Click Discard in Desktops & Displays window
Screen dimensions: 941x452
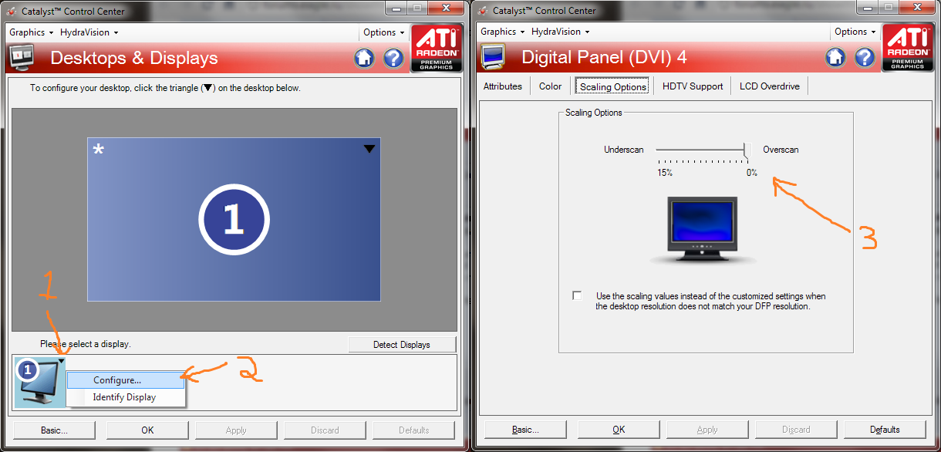click(x=325, y=430)
